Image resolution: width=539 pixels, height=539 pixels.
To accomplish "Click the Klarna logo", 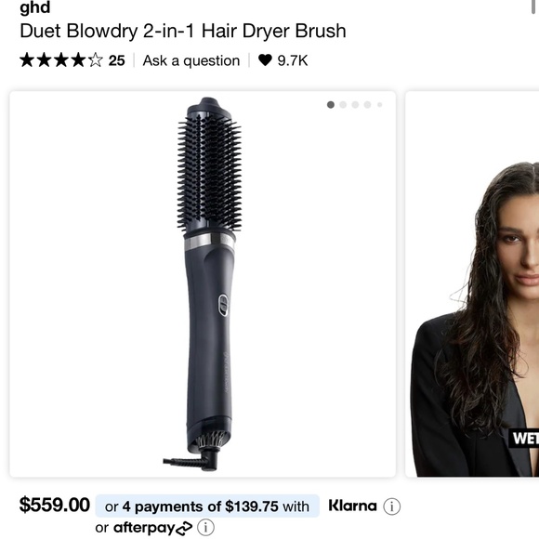I will 353,506.
